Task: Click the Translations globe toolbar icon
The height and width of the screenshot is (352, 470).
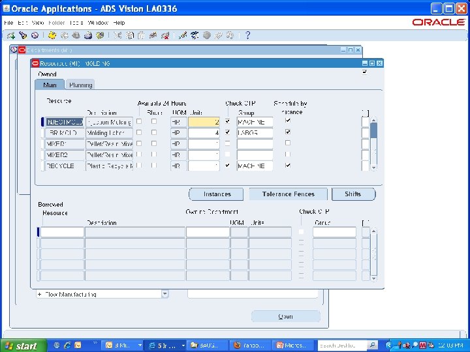Action: point(206,36)
